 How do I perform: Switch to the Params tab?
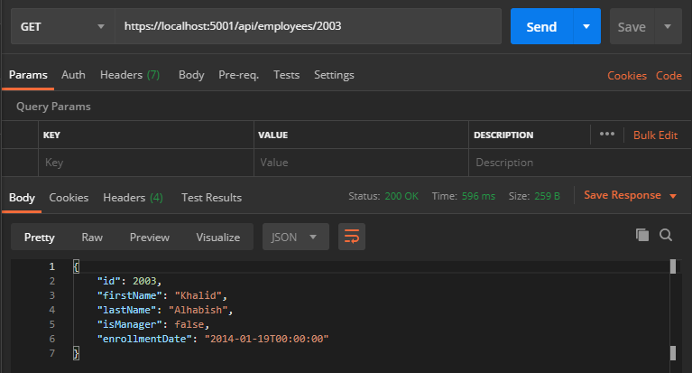28,75
